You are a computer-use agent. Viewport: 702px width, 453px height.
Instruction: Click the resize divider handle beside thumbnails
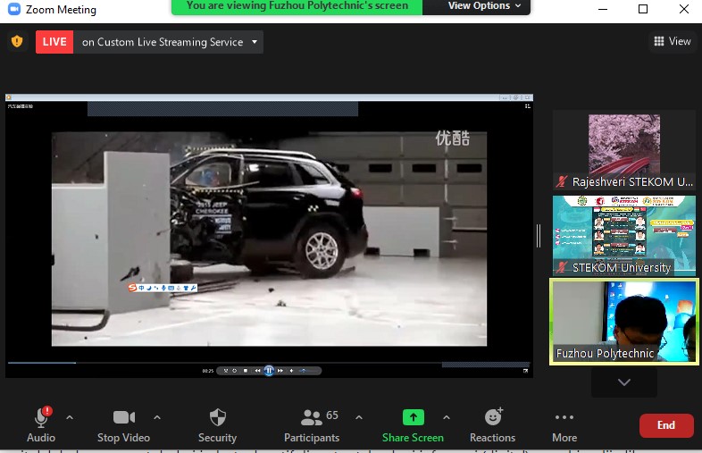[539, 236]
